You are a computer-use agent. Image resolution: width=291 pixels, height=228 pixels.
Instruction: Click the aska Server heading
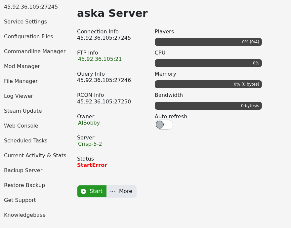pyautogui.click(x=112, y=13)
